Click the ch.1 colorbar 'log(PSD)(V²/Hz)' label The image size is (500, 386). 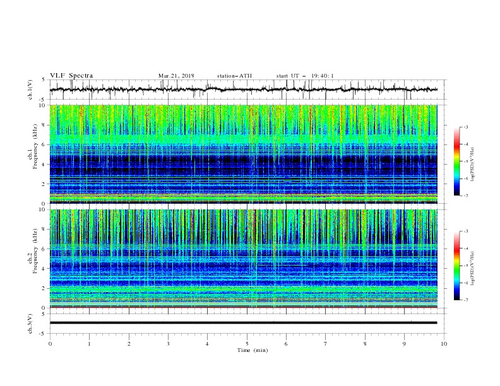point(473,165)
